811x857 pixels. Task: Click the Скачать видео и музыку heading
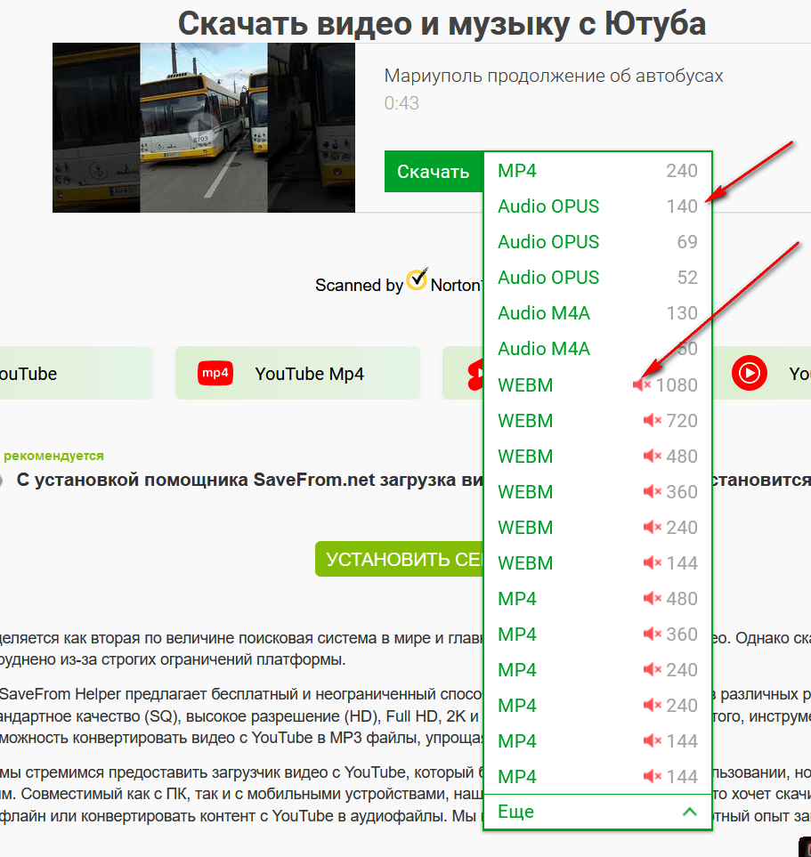click(442, 23)
